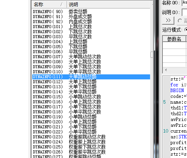The height and width of the screenshot is (158, 187).
Task: Select DYNAINFO(116) 小单上跳总次数 row
Action: pos(91,102)
